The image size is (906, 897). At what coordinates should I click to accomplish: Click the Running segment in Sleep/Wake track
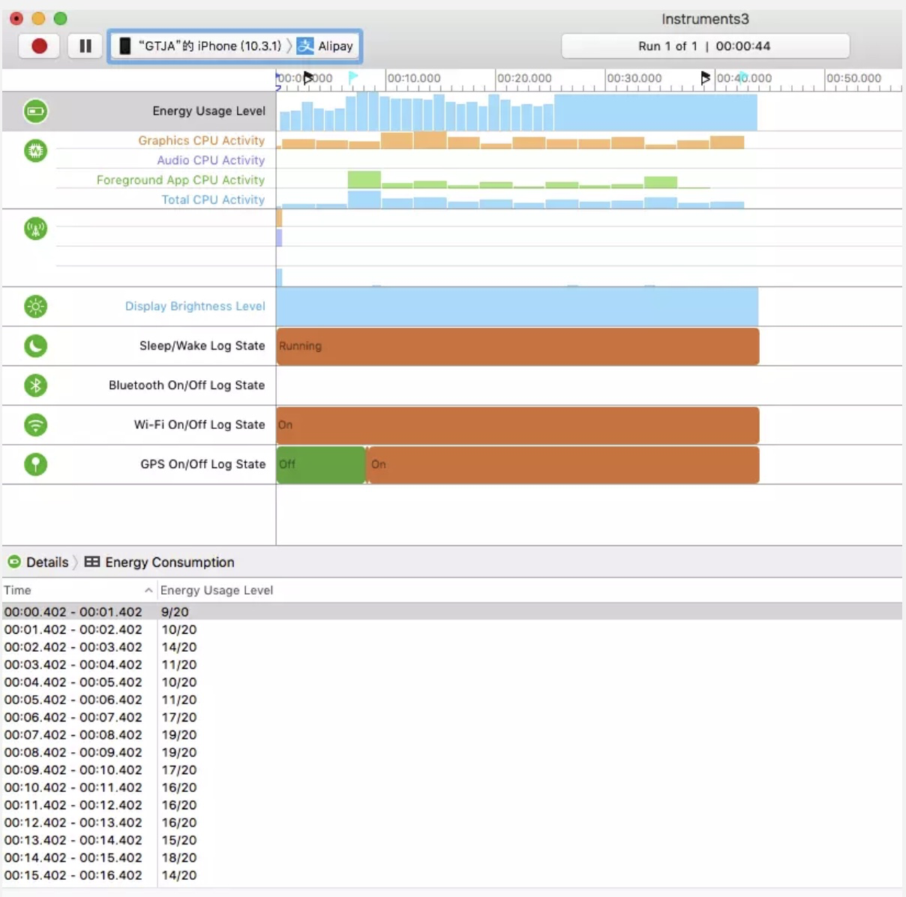(517, 346)
